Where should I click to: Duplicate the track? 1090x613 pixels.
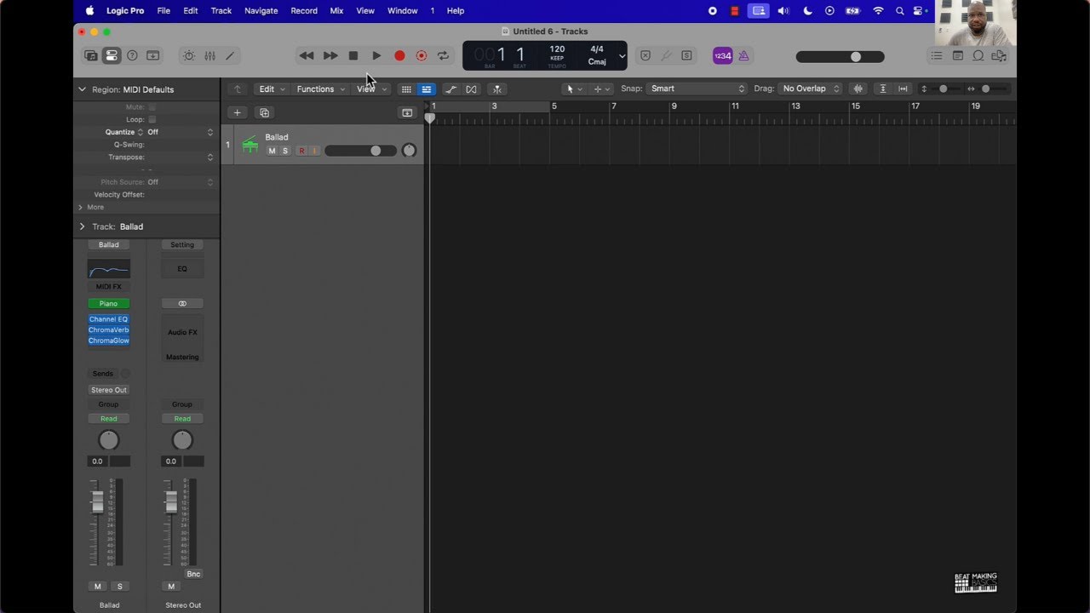264,112
